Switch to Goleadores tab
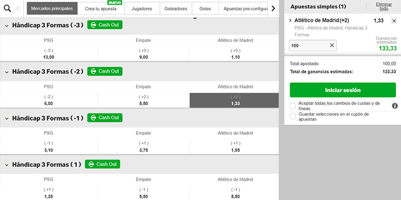401x200 pixels. 175,9
